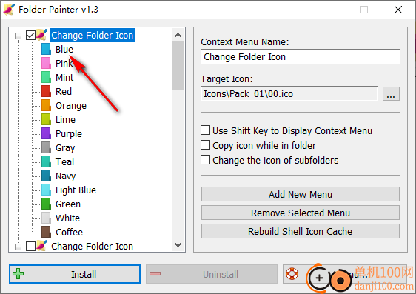Click the green folder icon beside Green
416x294 pixels.
pyautogui.click(x=46, y=204)
